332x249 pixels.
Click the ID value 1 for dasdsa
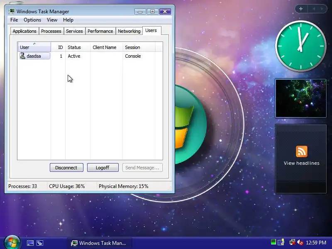click(x=61, y=56)
